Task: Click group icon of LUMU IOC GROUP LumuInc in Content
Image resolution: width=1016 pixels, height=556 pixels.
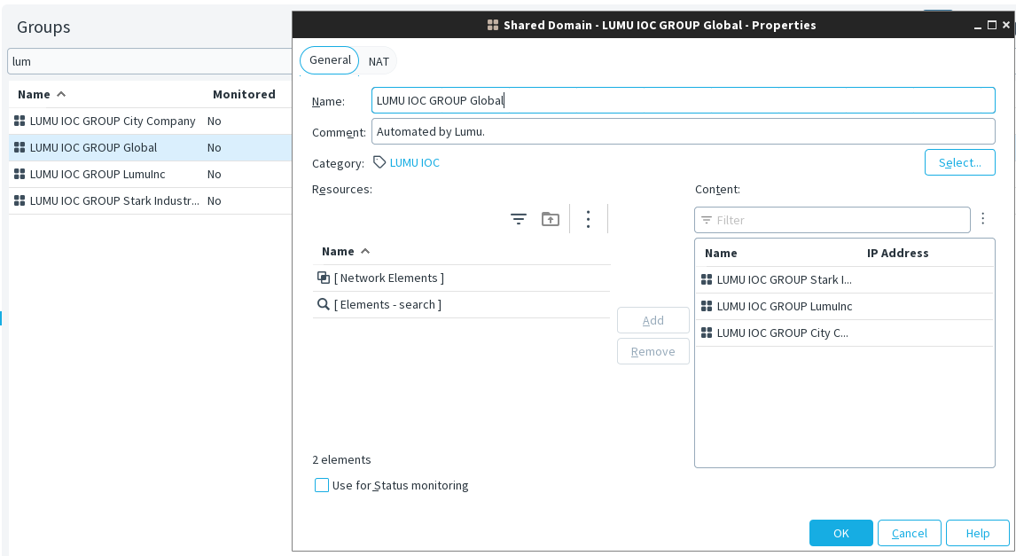Action: tap(707, 307)
